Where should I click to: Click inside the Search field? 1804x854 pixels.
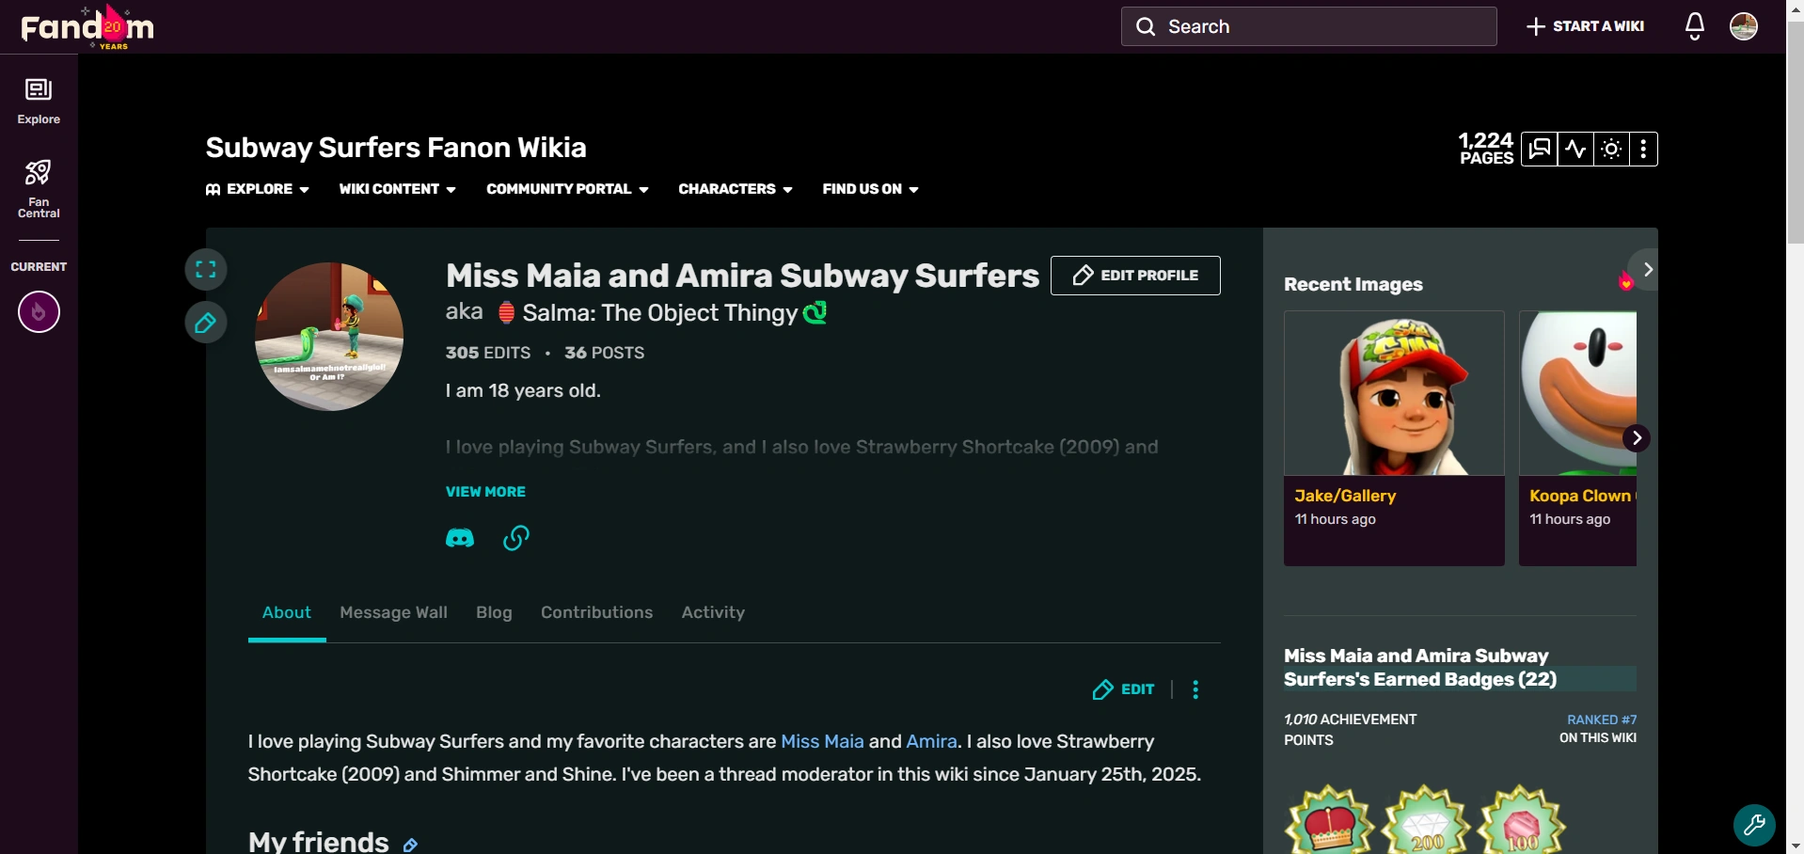coord(1309,25)
